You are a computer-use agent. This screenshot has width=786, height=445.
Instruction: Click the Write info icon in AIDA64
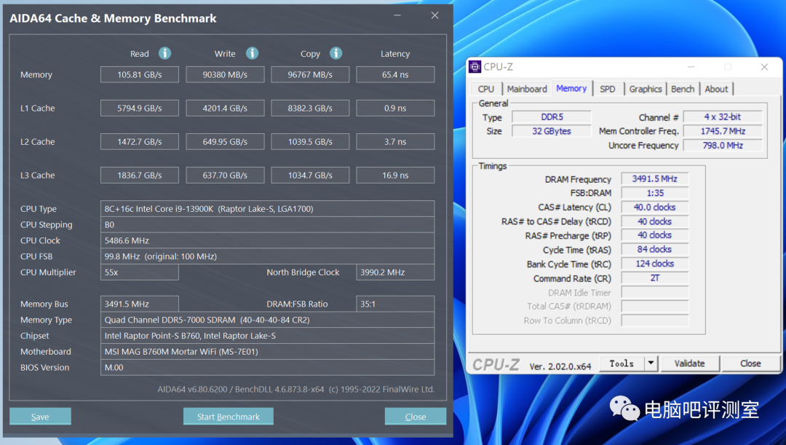click(252, 53)
